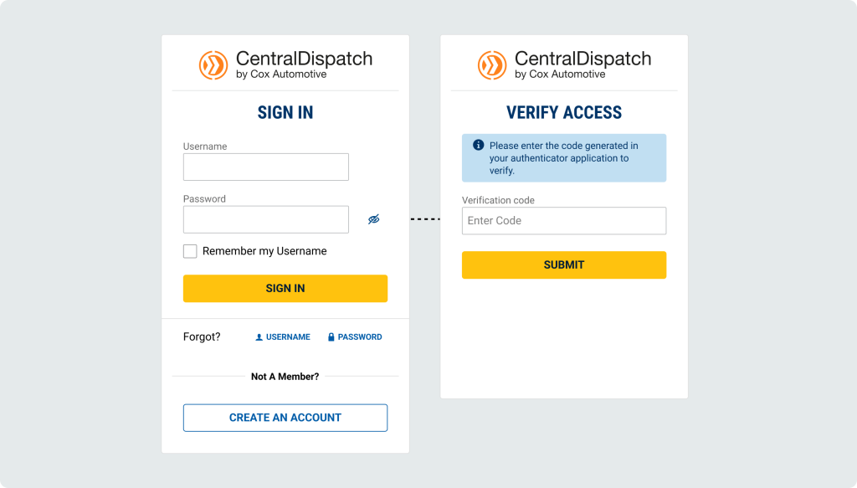
Task: Click the CentralDispatch wordmark on verify panel
Action: coord(582,59)
